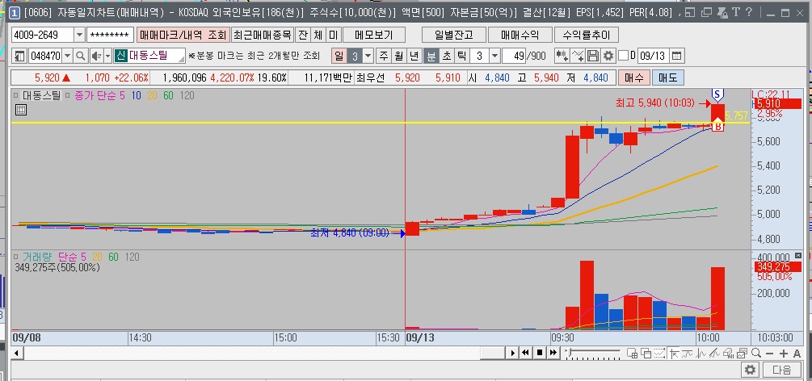Image resolution: width=812 pixels, height=381 pixels.
Task: Click the window layout icon in title bar
Action: (690, 13)
